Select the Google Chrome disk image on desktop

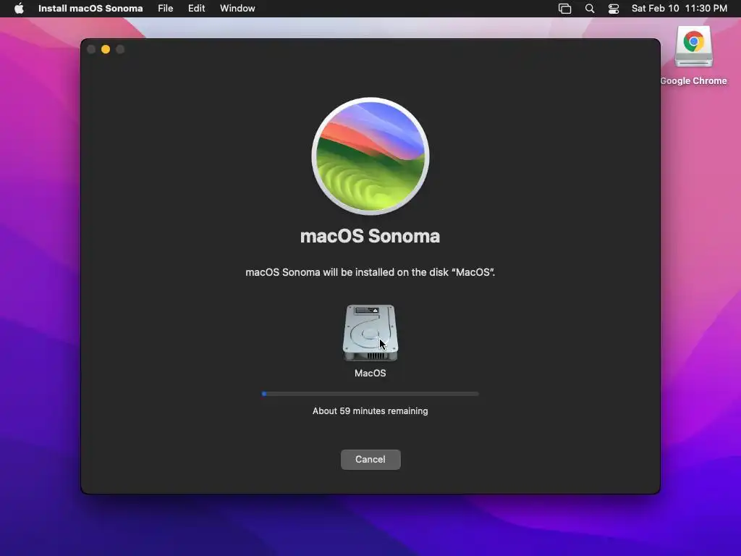(x=693, y=46)
